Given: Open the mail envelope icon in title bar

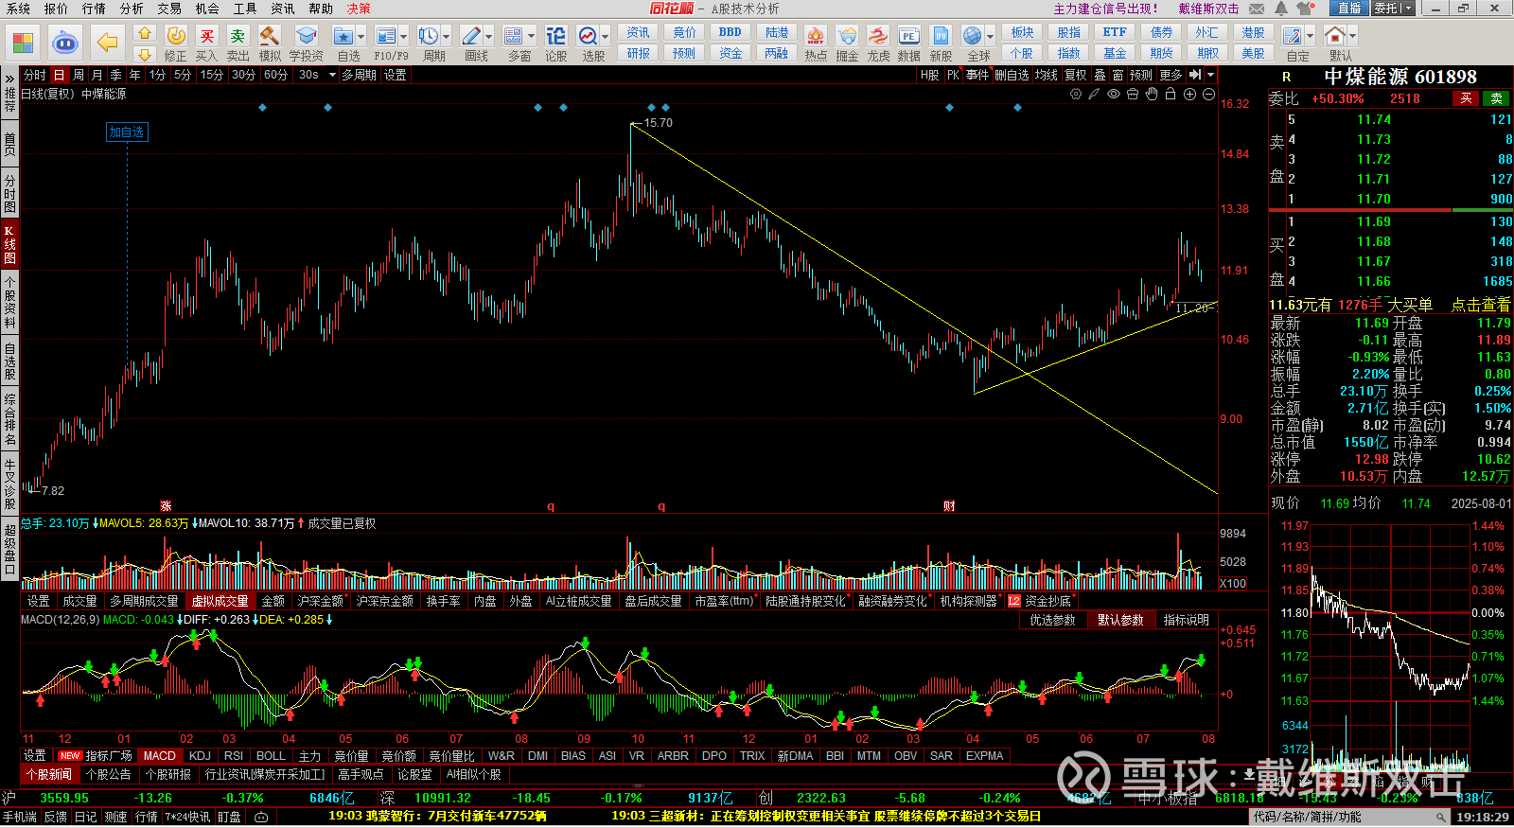Looking at the screenshot, I should pyautogui.click(x=1257, y=9).
